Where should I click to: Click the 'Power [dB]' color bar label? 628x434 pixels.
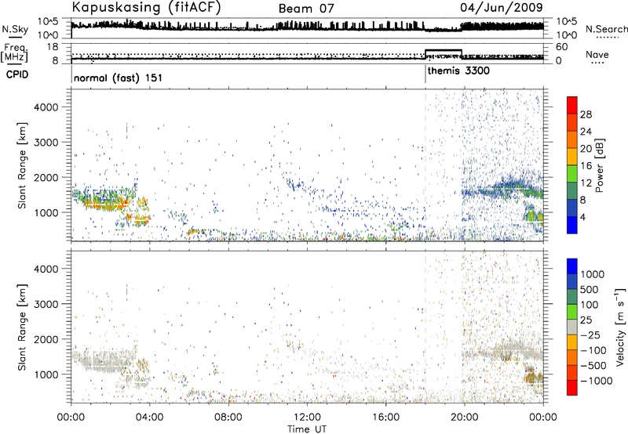coord(599,165)
